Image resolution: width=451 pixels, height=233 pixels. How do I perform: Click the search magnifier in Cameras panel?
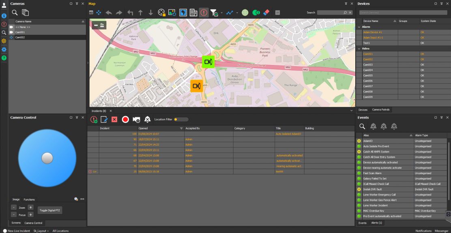click(x=15, y=13)
